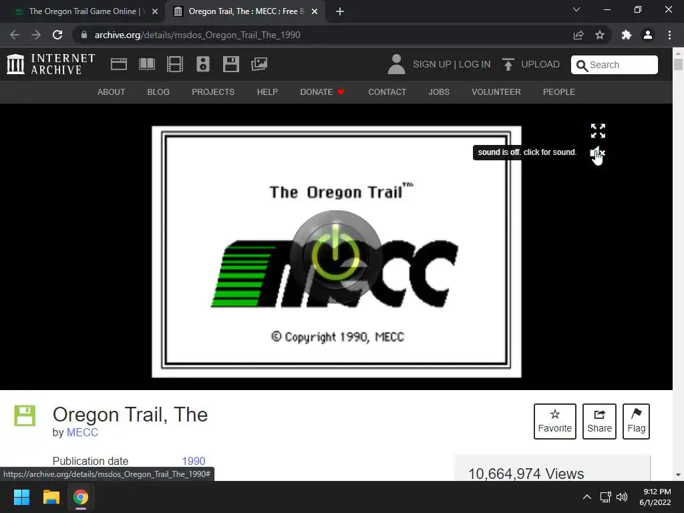Viewport: 684px width, 513px height.
Task: Click the 1990 publication date link
Action: click(x=194, y=461)
